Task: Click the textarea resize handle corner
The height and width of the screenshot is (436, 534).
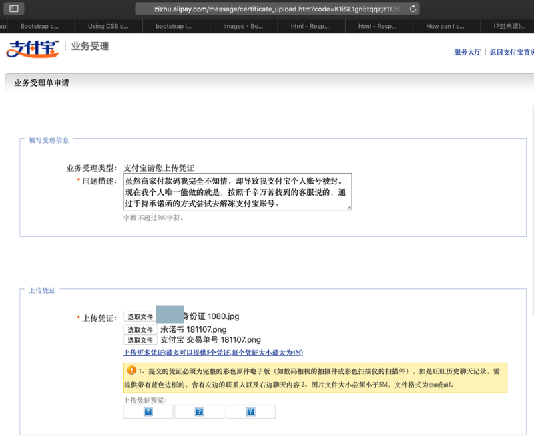Action: coord(349,208)
